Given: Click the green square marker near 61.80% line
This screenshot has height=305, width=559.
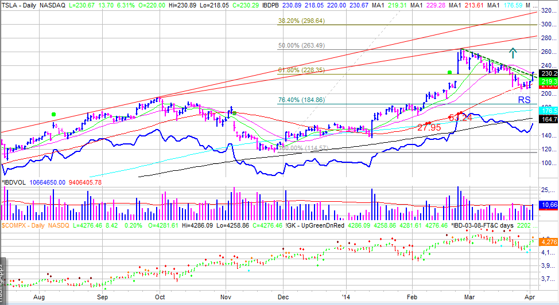Looking at the screenshot, I should [449, 72].
